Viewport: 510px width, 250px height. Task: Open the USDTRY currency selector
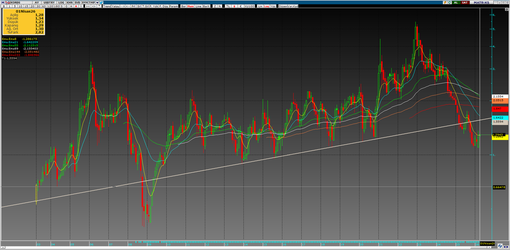(49, 3)
